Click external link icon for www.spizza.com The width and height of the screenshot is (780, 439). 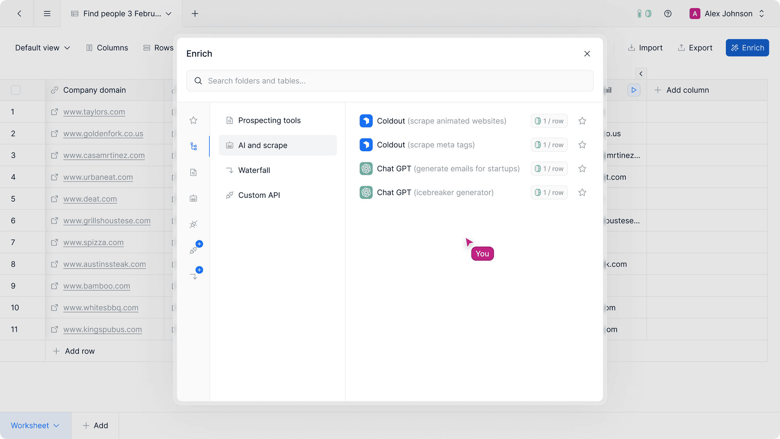[x=54, y=242]
